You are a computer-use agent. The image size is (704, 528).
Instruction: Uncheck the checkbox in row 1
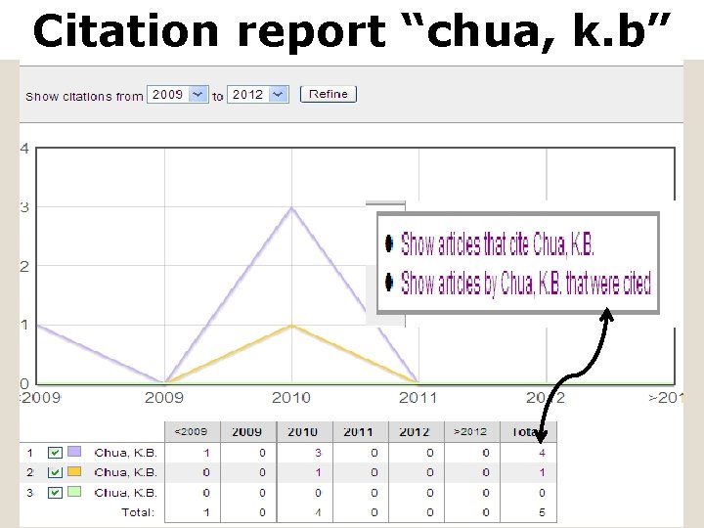coord(55,453)
